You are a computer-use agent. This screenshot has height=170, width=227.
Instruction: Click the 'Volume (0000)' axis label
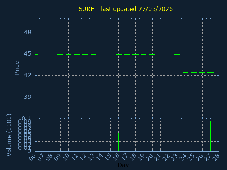coord(10,135)
